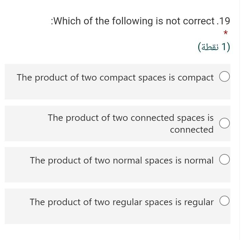Viewport: 244px width, 240px height.
Task: Click the '(1 نقطة)' points label
Action: tap(214, 47)
